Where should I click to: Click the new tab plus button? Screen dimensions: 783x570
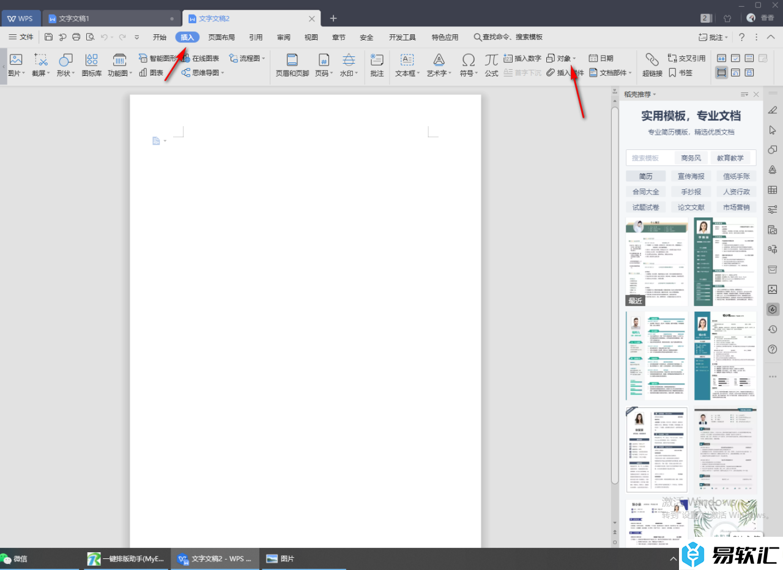point(333,18)
